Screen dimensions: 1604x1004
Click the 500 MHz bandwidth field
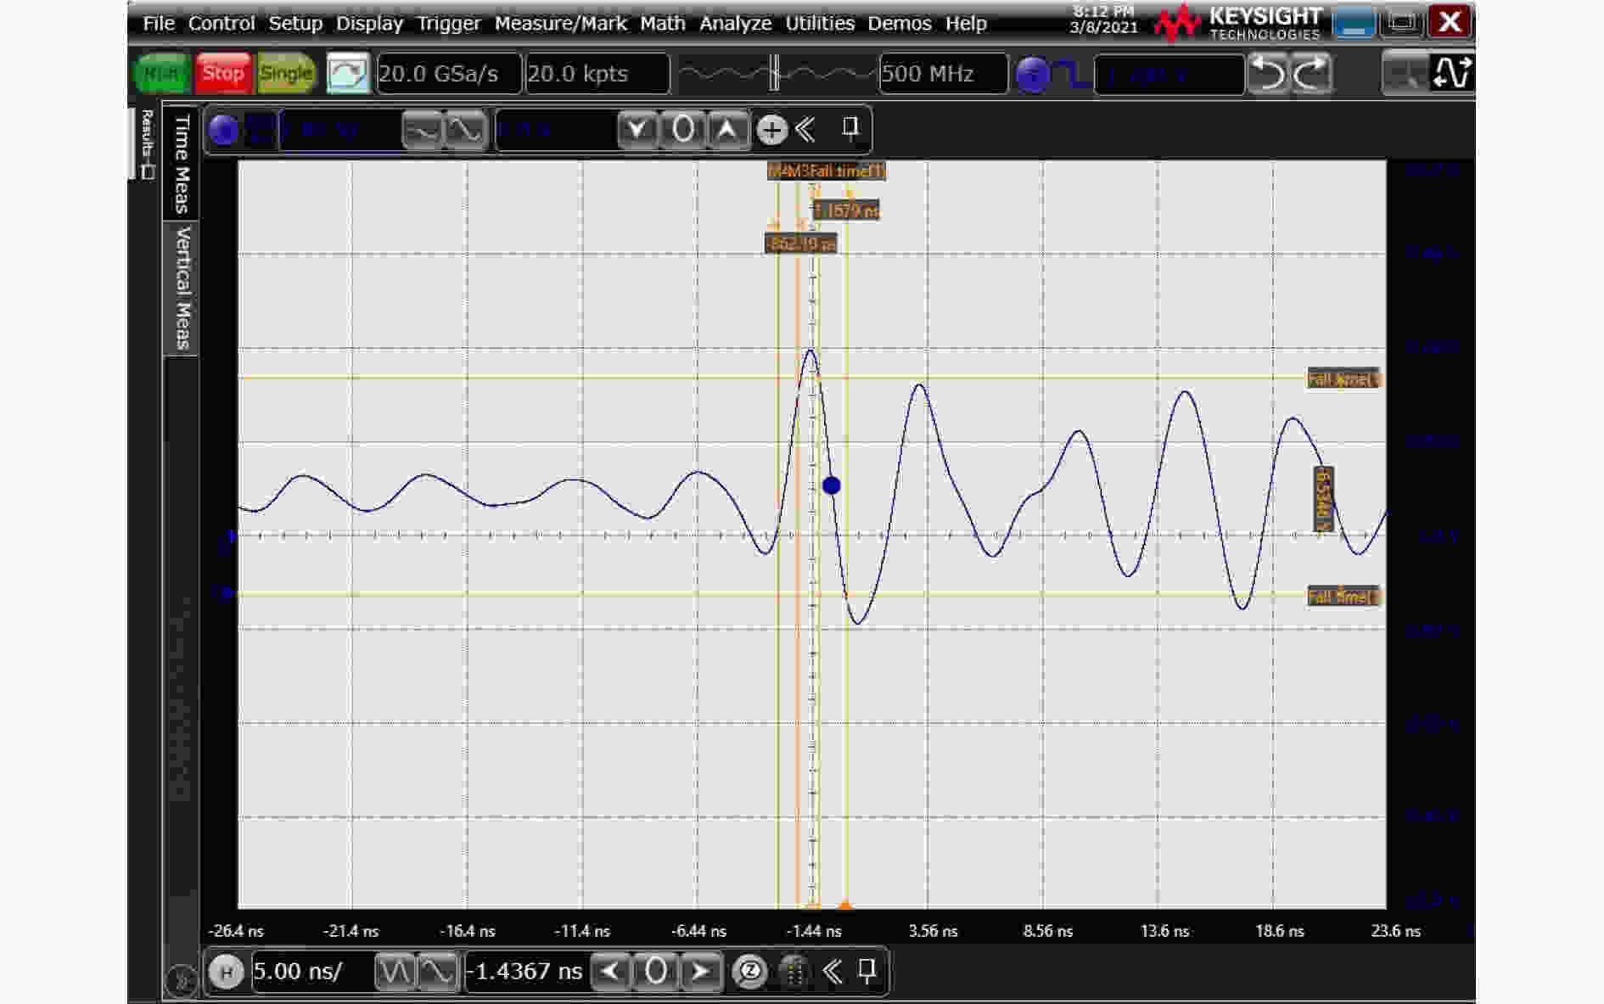(x=944, y=74)
